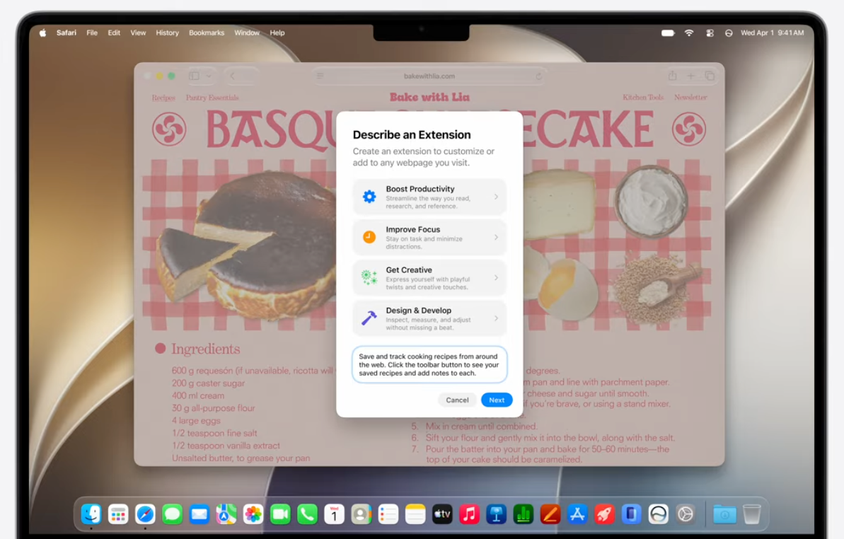Open Keynote from the Dock

pyautogui.click(x=496, y=514)
